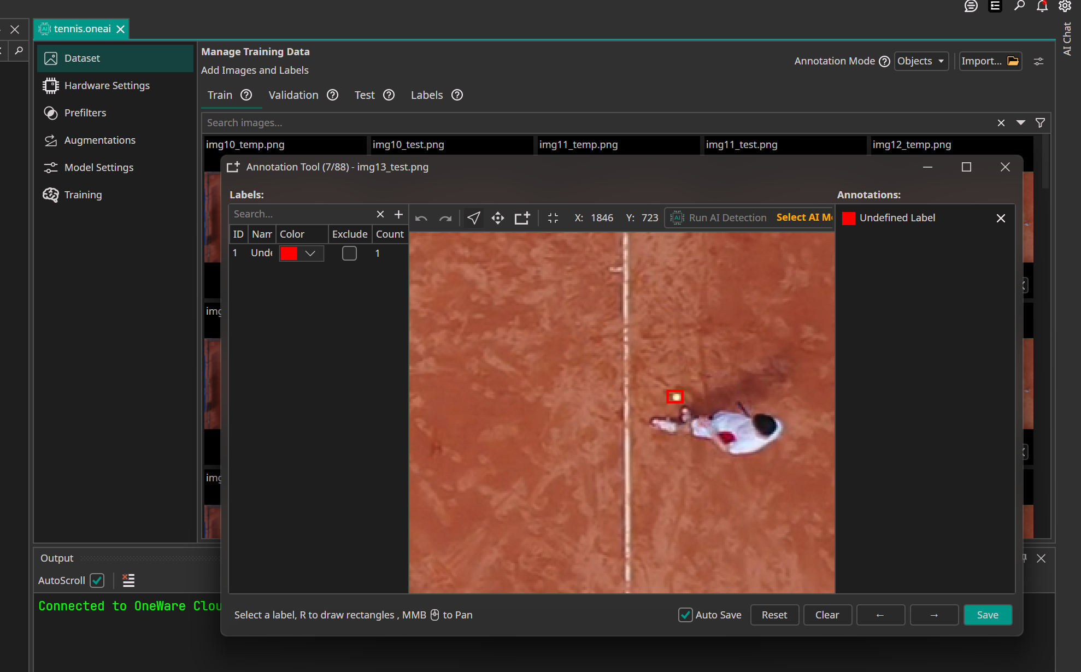This screenshot has height=672, width=1081.
Task: Pick the red color swatch for Undefined Label
Action: point(289,253)
